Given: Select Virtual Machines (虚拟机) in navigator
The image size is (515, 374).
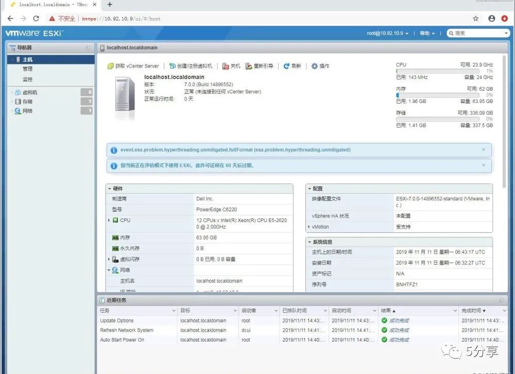Looking at the screenshot, I should click(x=29, y=92).
